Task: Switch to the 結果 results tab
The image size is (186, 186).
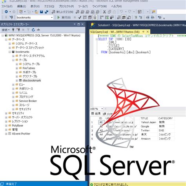Action: coord(96,113)
